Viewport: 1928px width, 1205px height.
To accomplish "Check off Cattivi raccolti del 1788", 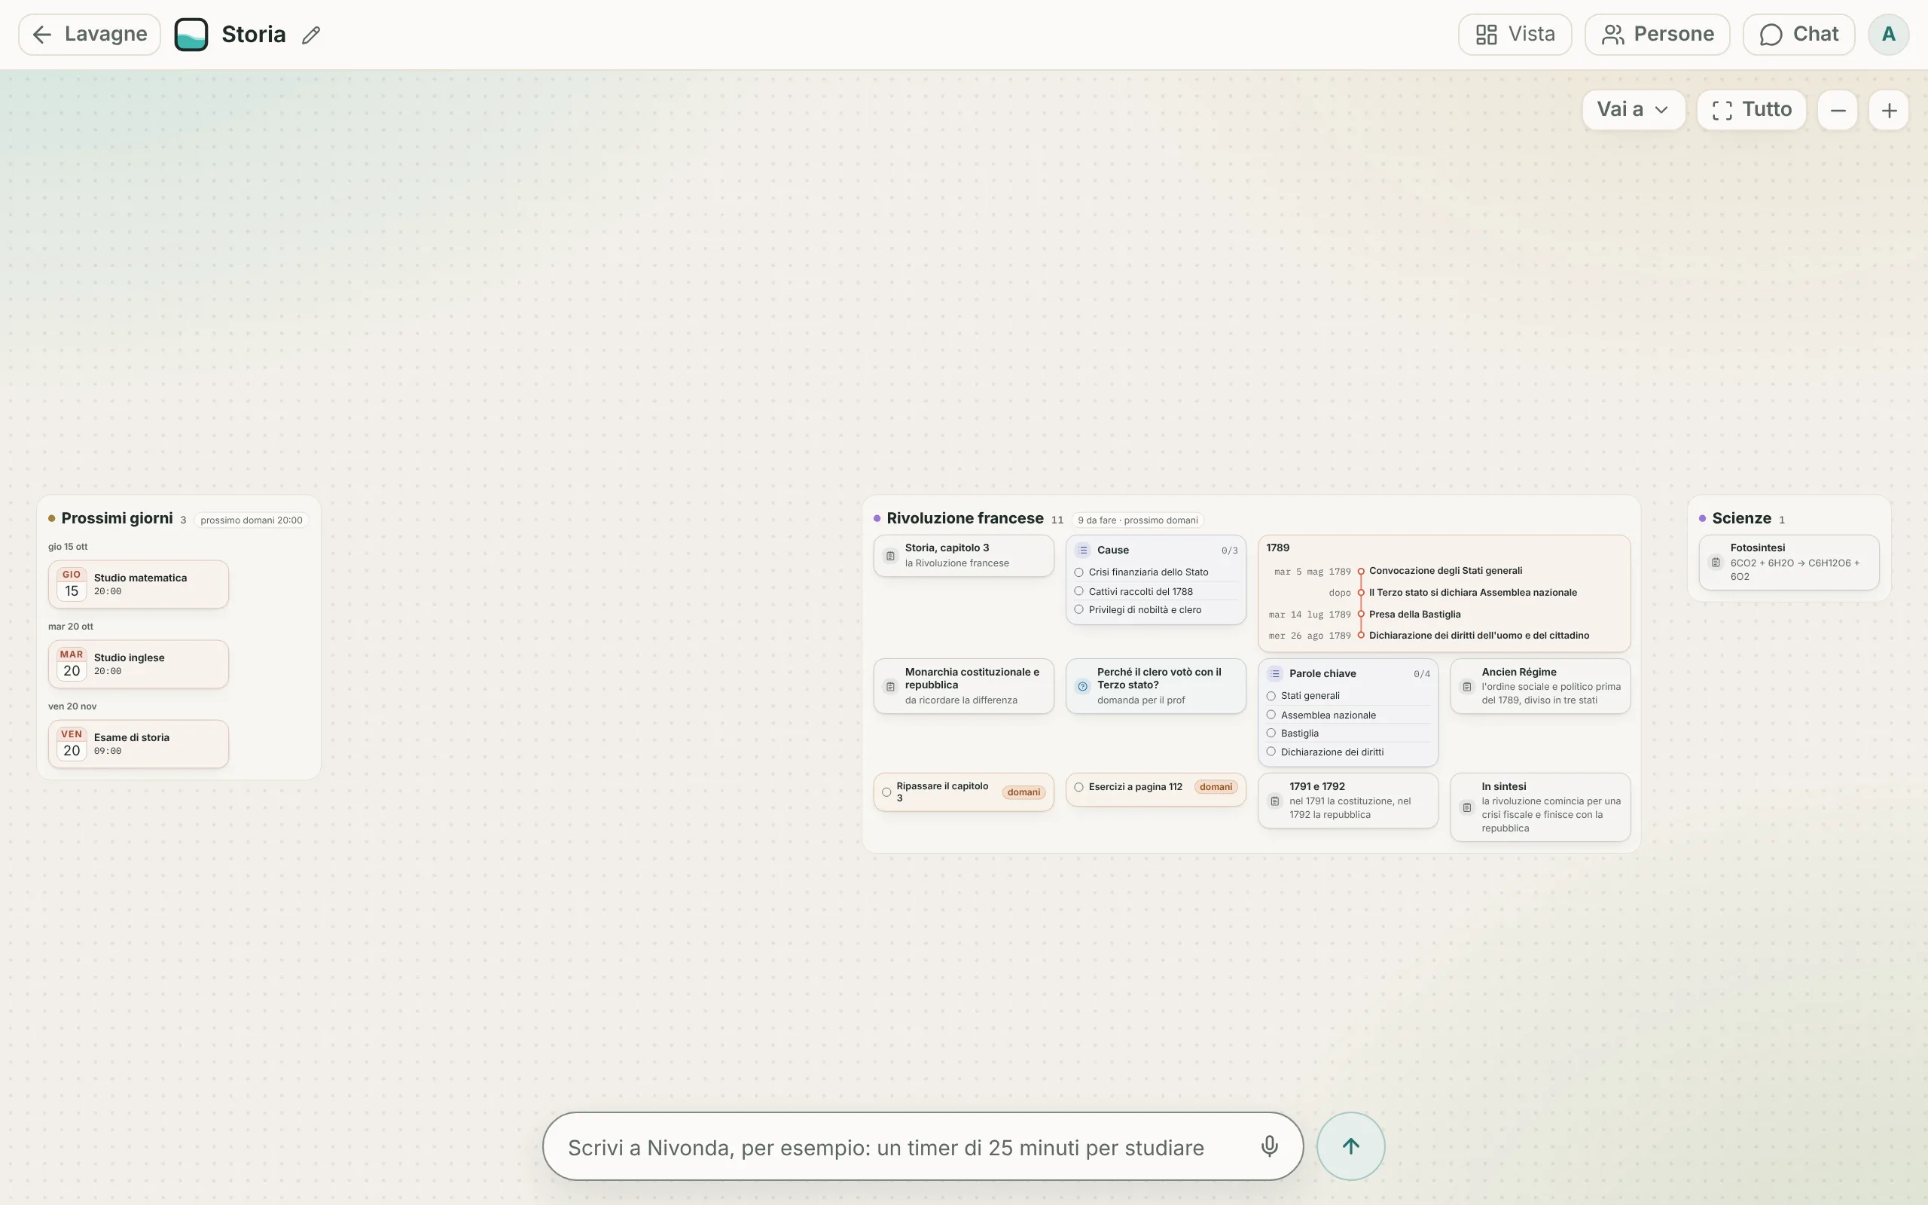I will click(1078, 591).
